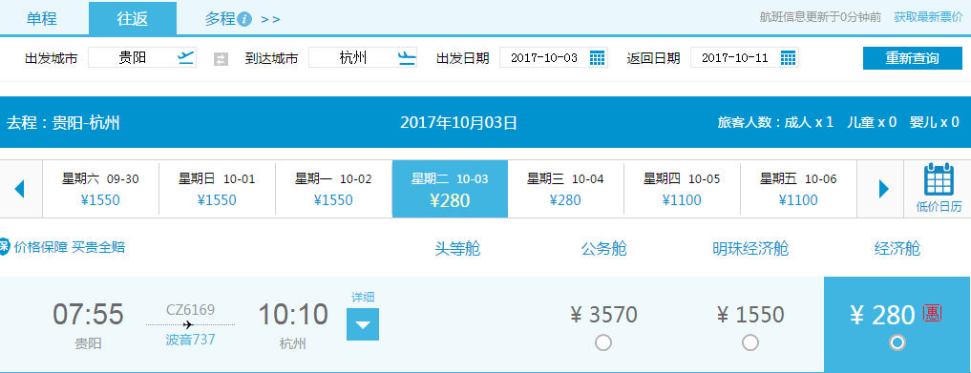
Task: Click the info icon beside 多程
Action: pyautogui.click(x=244, y=19)
